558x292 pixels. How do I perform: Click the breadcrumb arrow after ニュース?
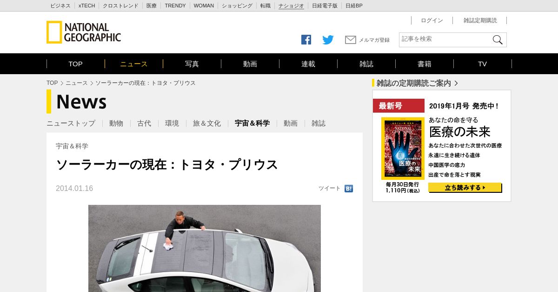tap(92, 83)
